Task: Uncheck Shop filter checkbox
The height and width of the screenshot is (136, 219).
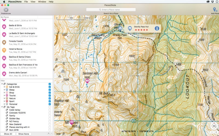Action: click(x=50, y=92)
